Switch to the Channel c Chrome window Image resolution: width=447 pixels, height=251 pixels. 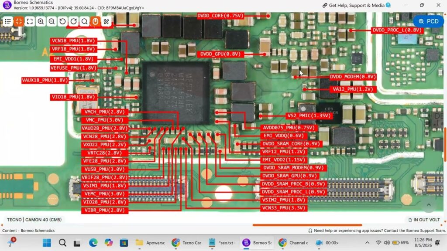click(x=294, y=243)
